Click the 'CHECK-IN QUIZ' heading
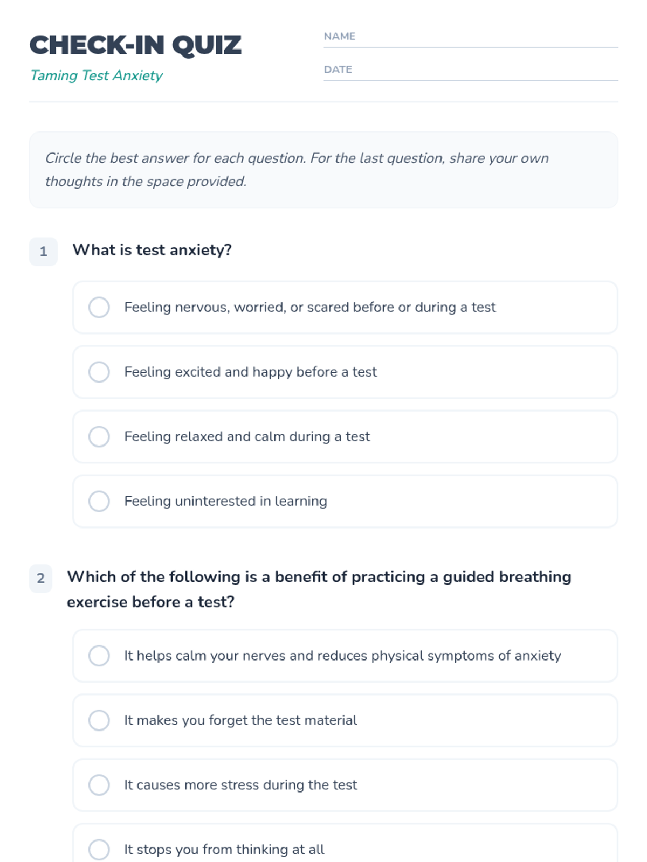The height and width of the screenshot is (862, 647). [135, 45]
